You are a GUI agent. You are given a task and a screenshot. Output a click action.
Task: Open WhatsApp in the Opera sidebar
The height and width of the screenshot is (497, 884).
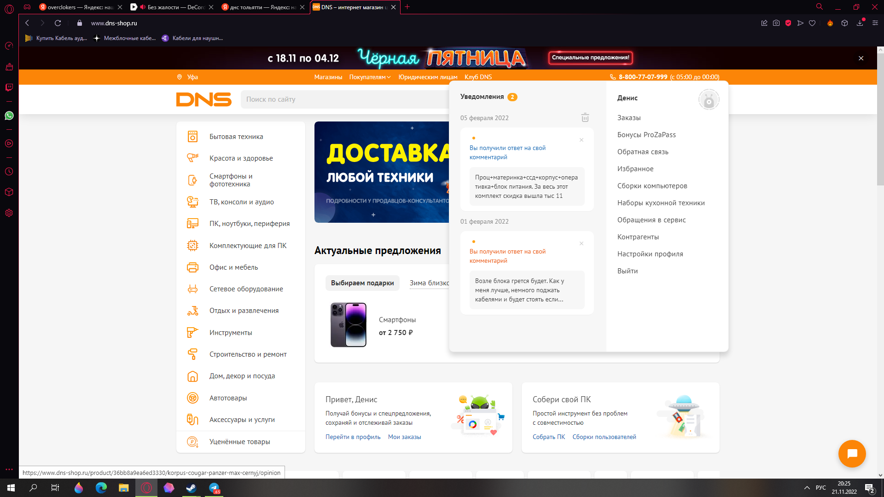(9, 116)
